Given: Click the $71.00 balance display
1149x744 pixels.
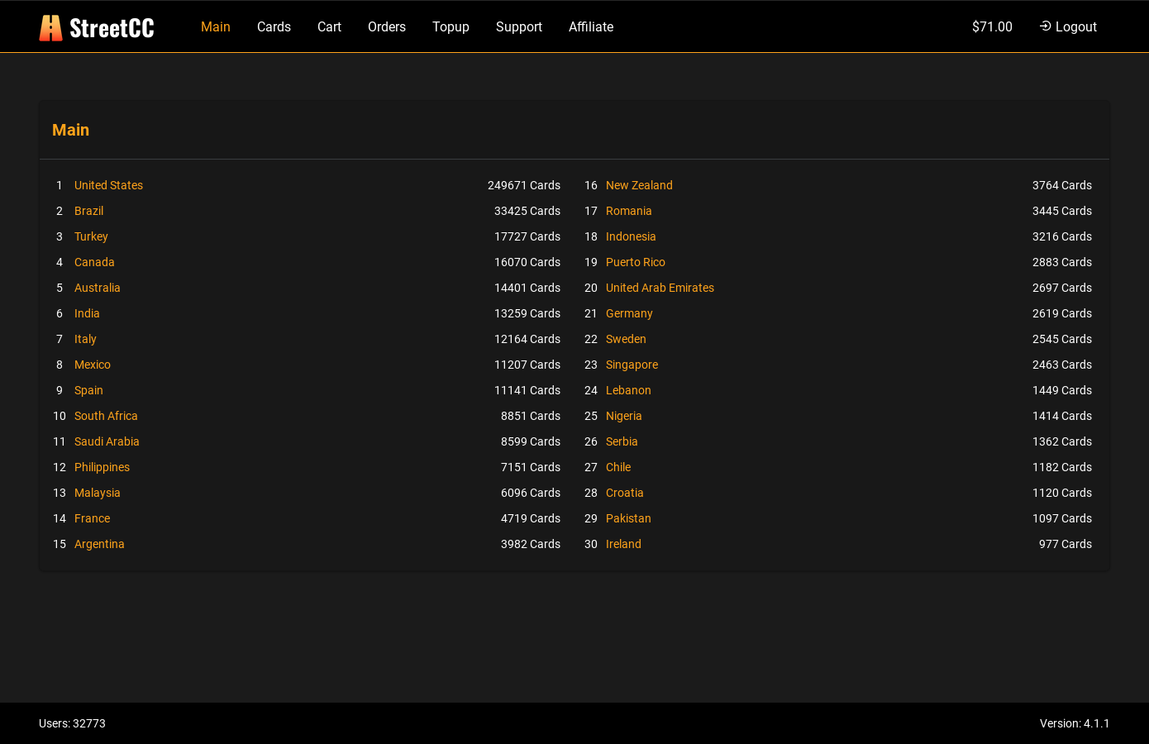Looking at the screenshot, I should [x=992, y=26].
